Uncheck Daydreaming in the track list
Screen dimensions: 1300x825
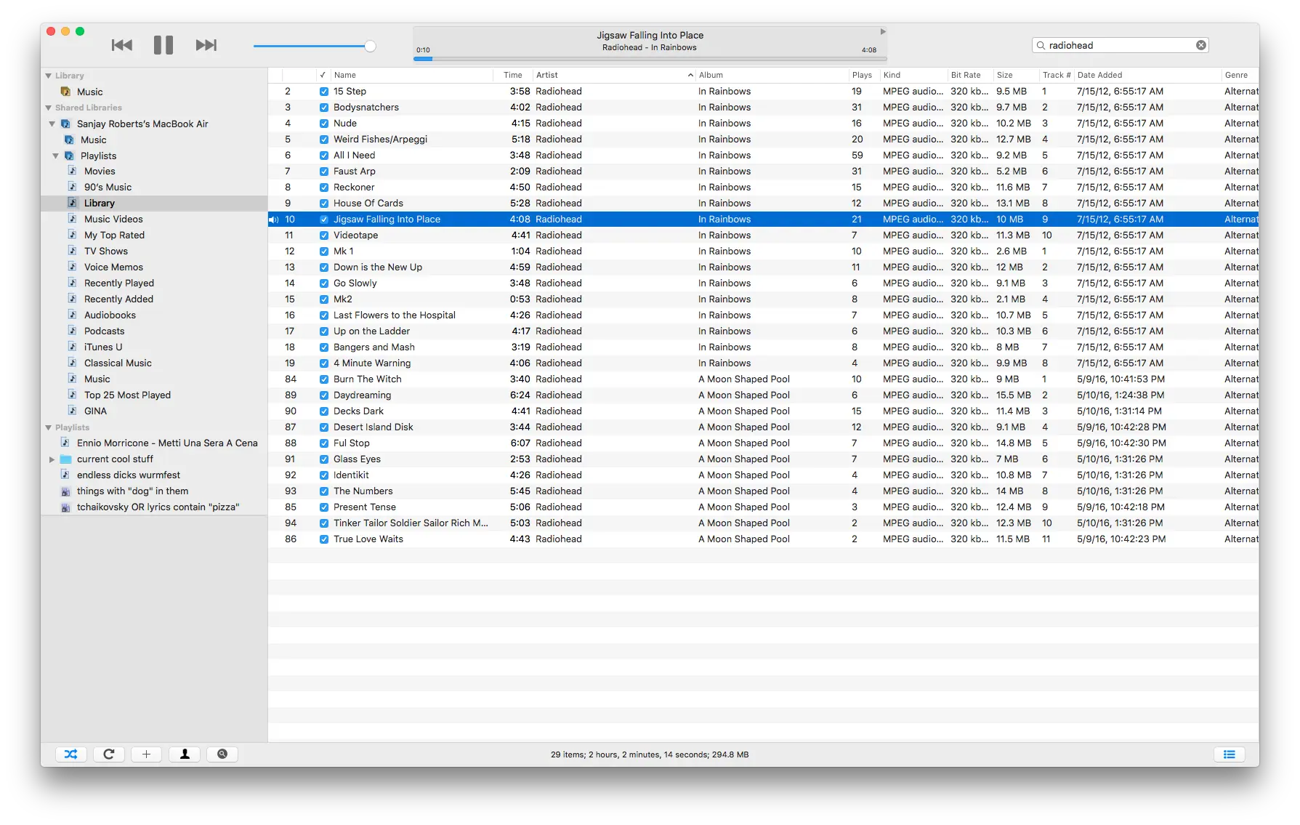(323, 395)
